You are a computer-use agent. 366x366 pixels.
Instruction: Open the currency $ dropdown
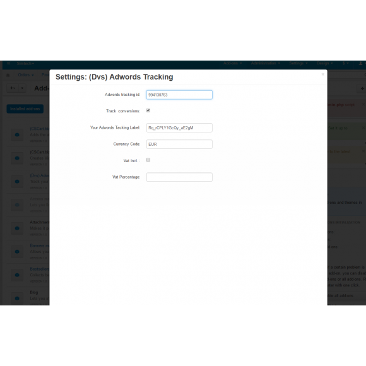(345, 63)
